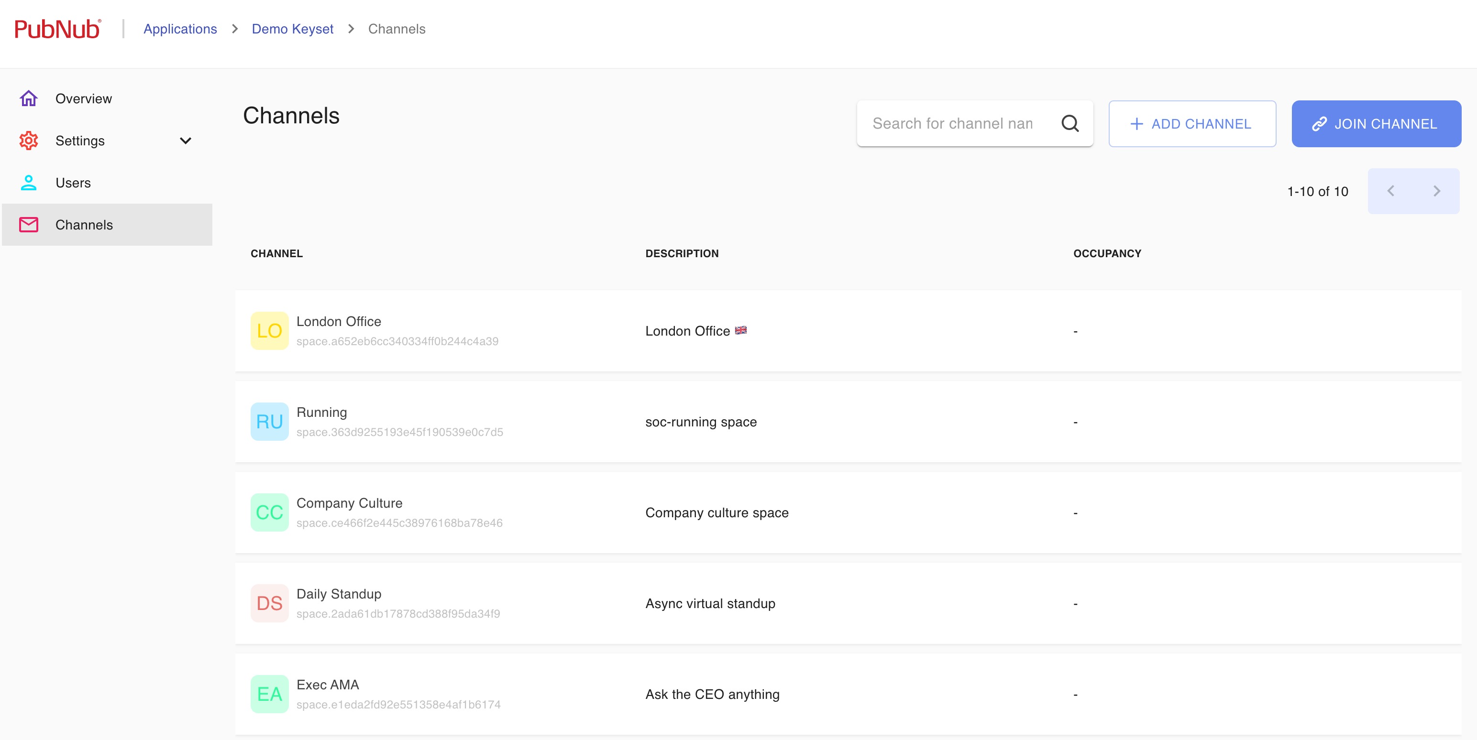The width and height of the screenshot is (1477, 740).
Task: Click the search magnifier icon
Action: click(x=1070, y=123)
